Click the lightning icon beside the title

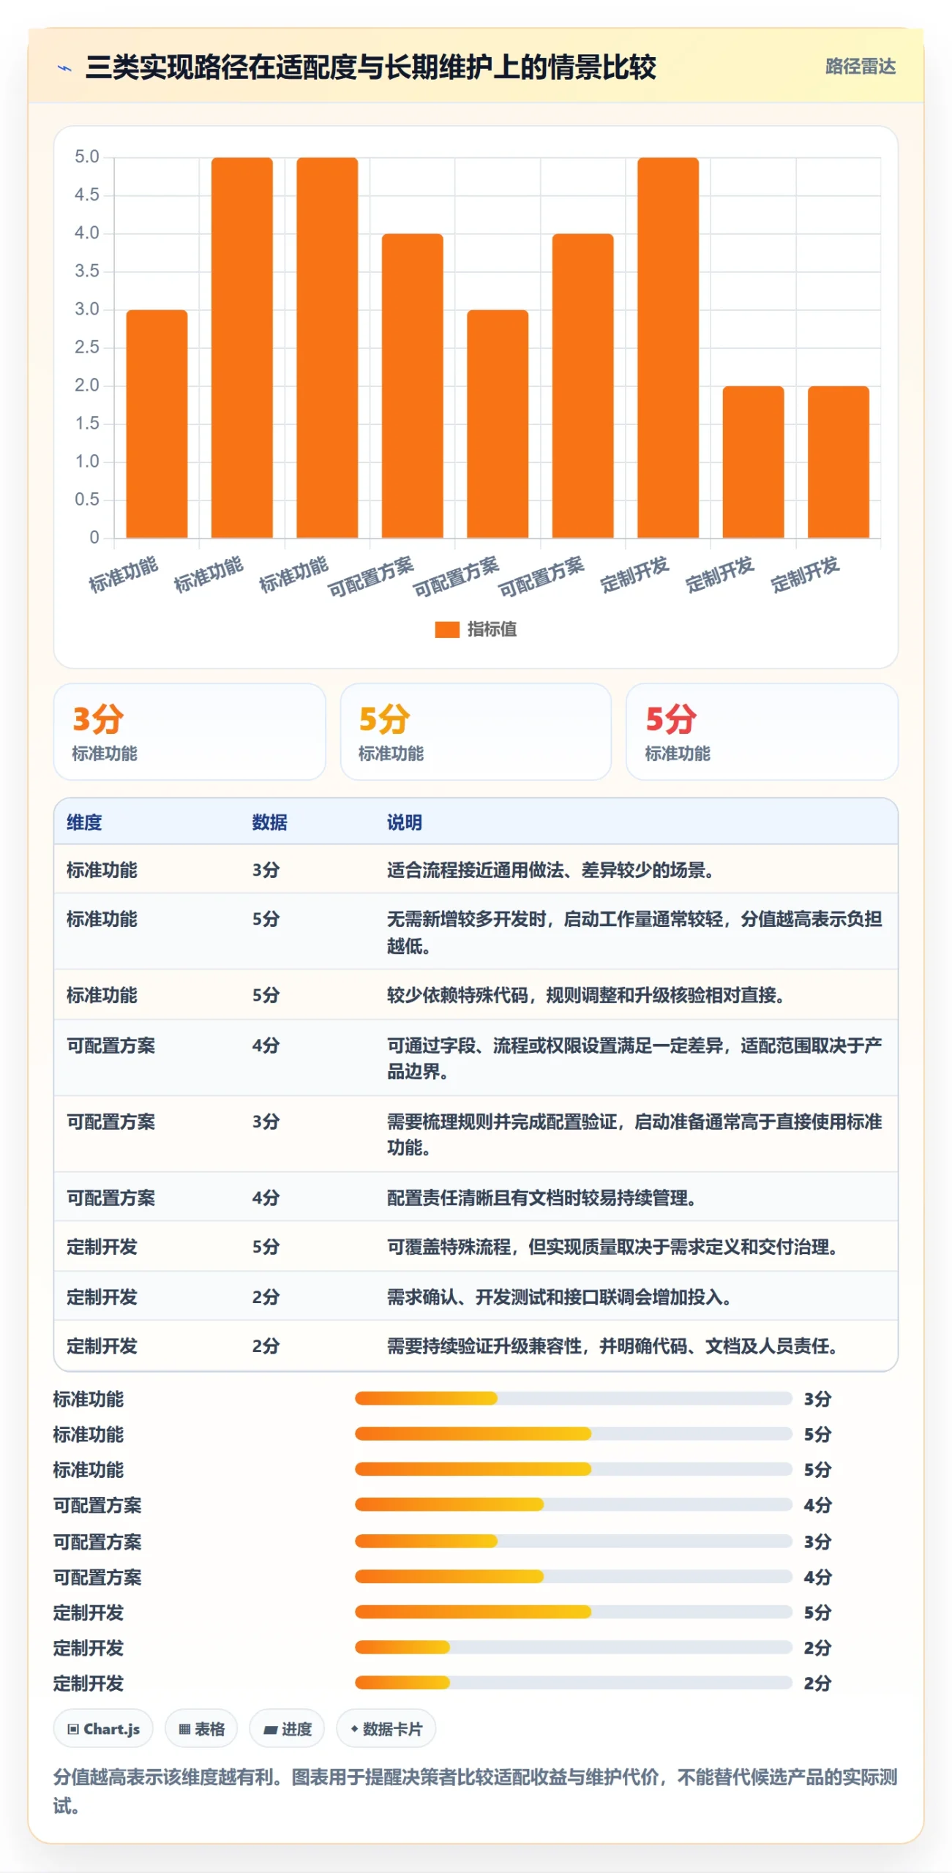[64, 68]
